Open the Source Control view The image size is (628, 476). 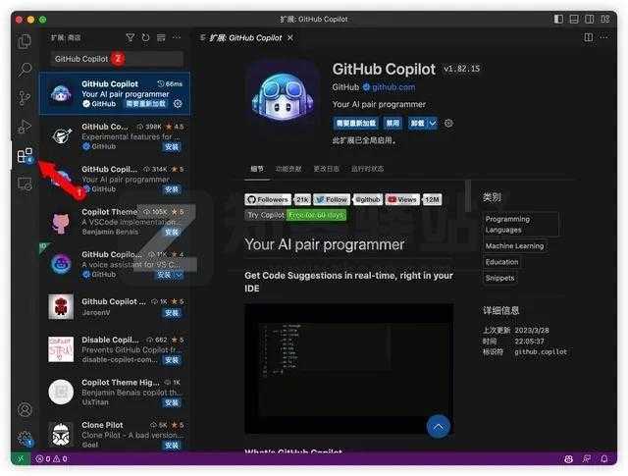pyautogui.click(x=25, y=98)
